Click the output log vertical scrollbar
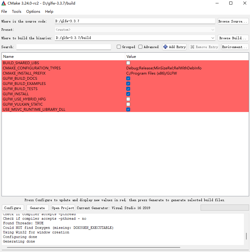Image resolution: width=250 pixels, height=252 pixels. (x=246, y=236)
